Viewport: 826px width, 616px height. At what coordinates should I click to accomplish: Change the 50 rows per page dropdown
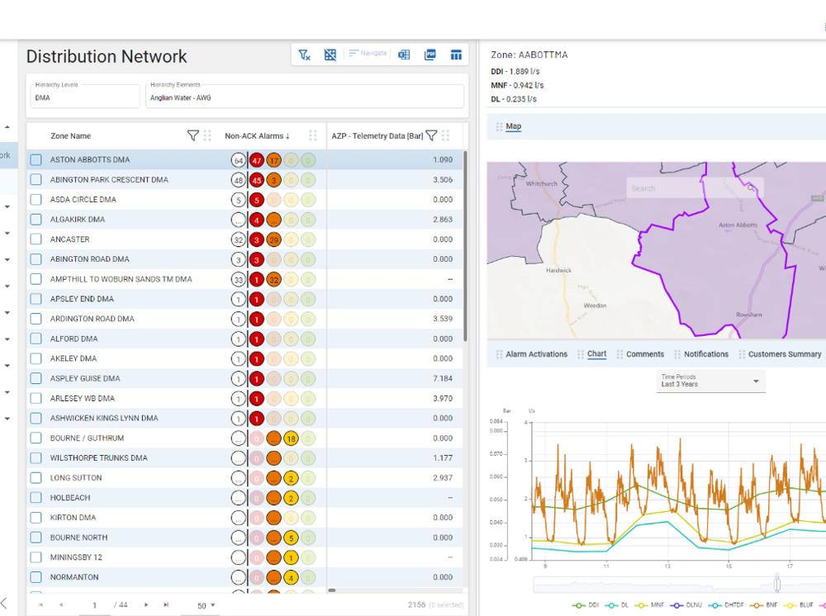pyautogui.click(x=206, y=605)
